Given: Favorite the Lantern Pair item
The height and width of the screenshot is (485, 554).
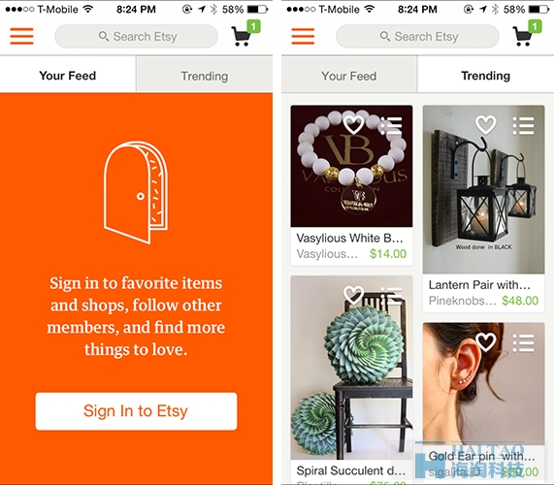Looking at the screenshot, I should point(486,124).
